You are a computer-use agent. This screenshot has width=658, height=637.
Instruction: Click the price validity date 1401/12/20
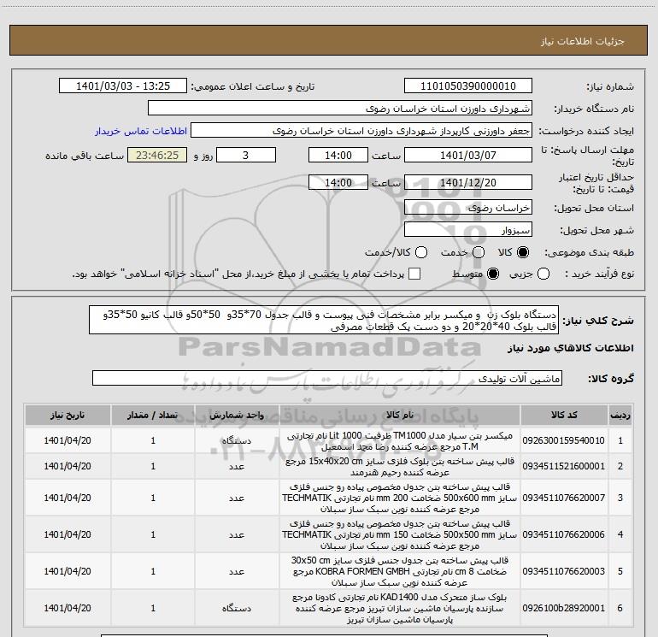click(468, 183)
